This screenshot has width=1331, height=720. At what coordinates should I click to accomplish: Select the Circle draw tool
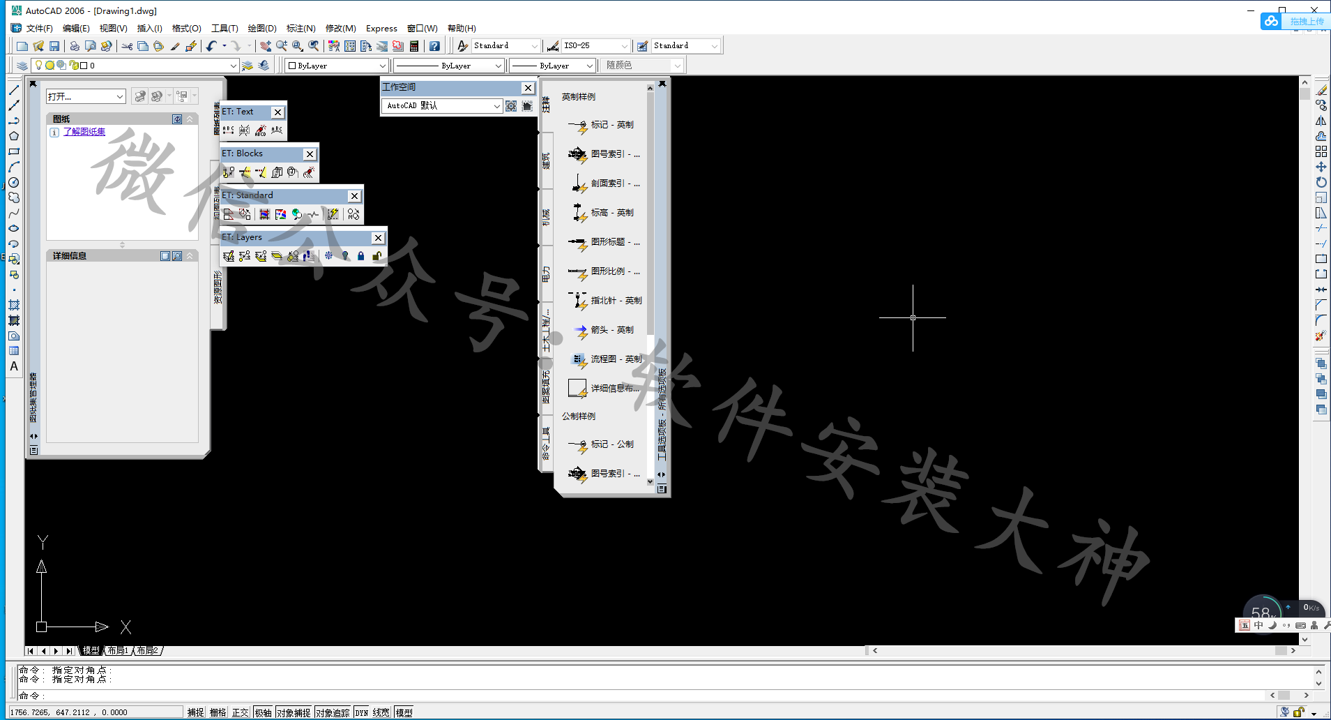click(x=14, y=182)
